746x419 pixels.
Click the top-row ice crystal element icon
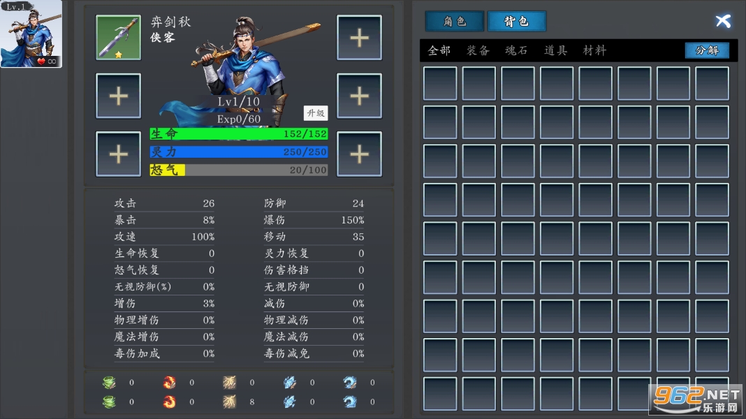click(x=290, y=383)
